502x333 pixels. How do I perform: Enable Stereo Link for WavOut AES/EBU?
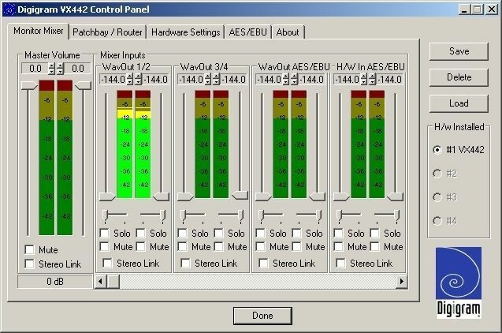pyautogui.click(x=263, y=263)
